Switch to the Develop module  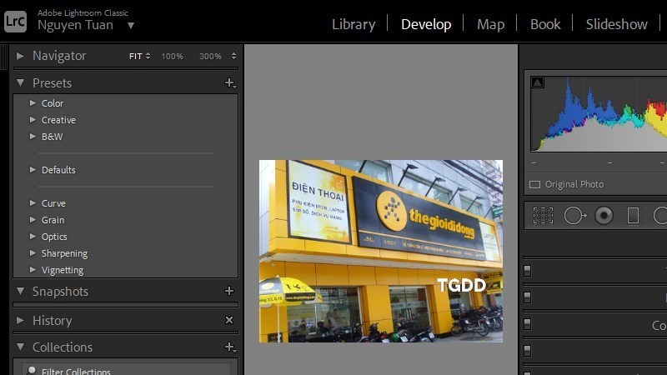426,24
